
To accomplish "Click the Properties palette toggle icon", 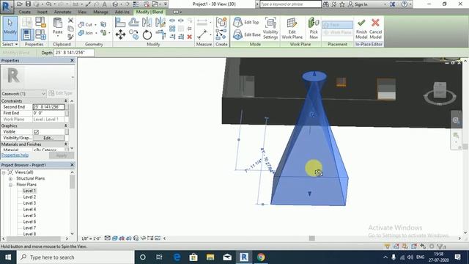I will [x=27, y=34].
